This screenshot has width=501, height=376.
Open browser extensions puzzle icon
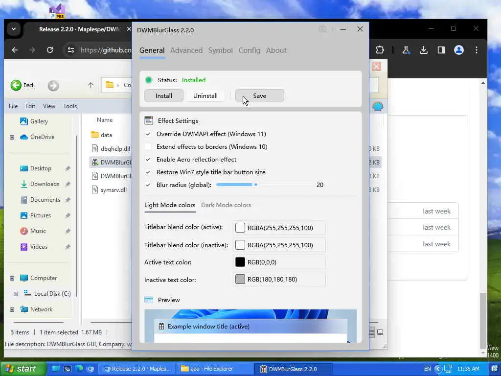pos(380,50)
